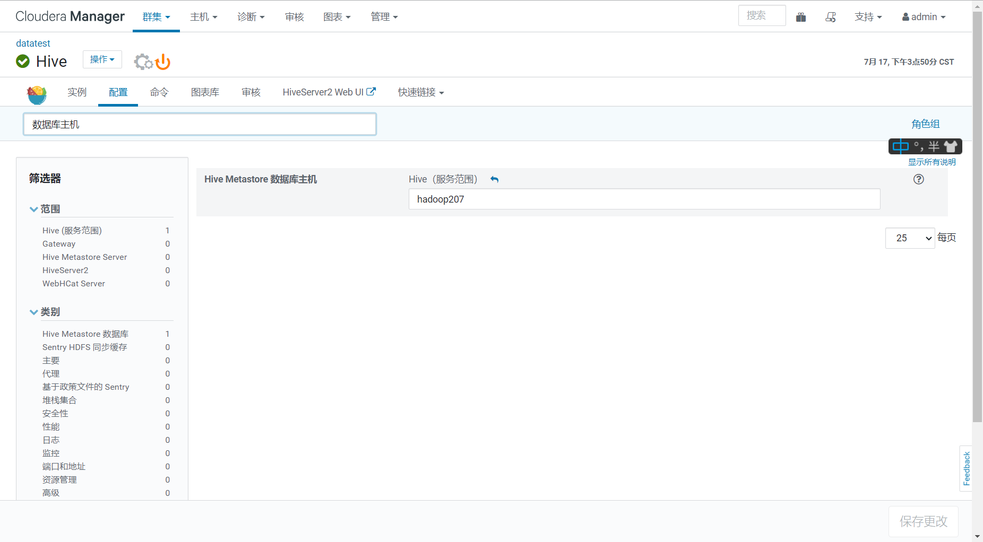Click the stale configuration gear icon
The image size is (983, 542).
click(143, 62)
